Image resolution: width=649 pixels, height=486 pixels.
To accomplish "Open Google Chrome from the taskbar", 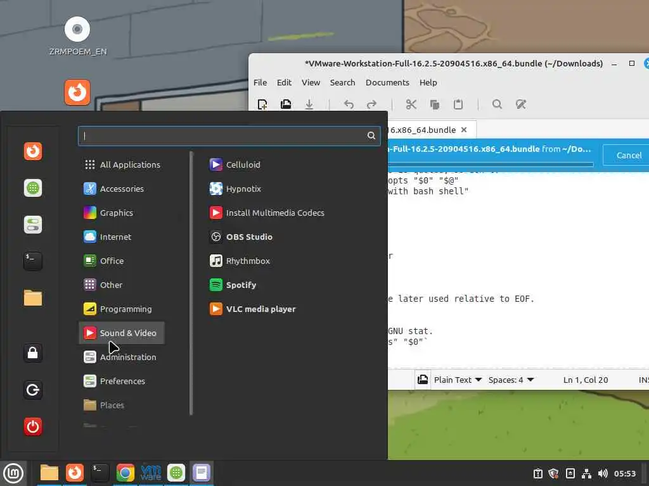I will tap(125, 473).
